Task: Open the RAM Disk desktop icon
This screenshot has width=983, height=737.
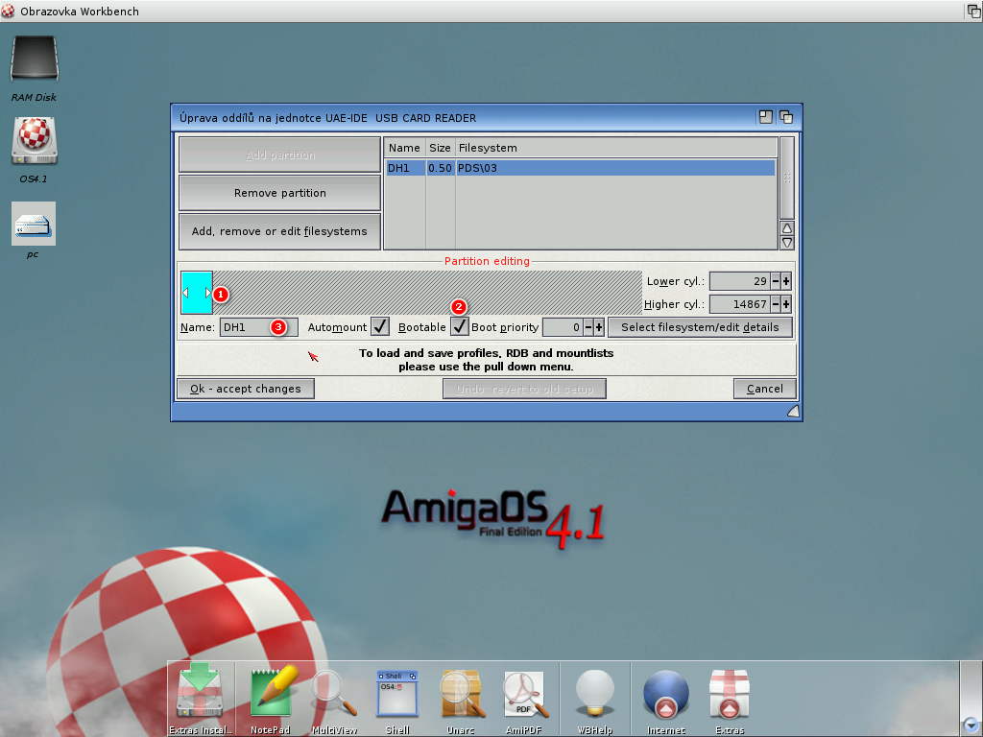Action: click(35, 60)
